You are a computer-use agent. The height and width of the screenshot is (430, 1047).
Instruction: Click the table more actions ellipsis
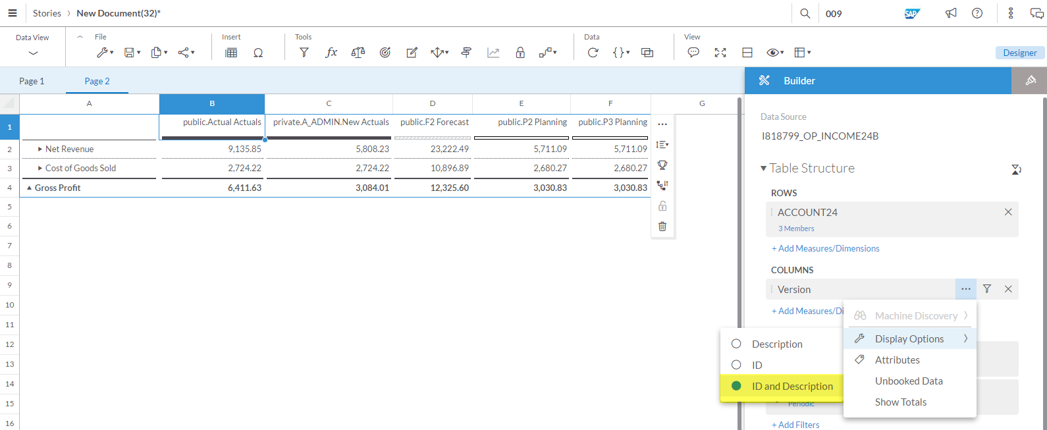[662, 124]
